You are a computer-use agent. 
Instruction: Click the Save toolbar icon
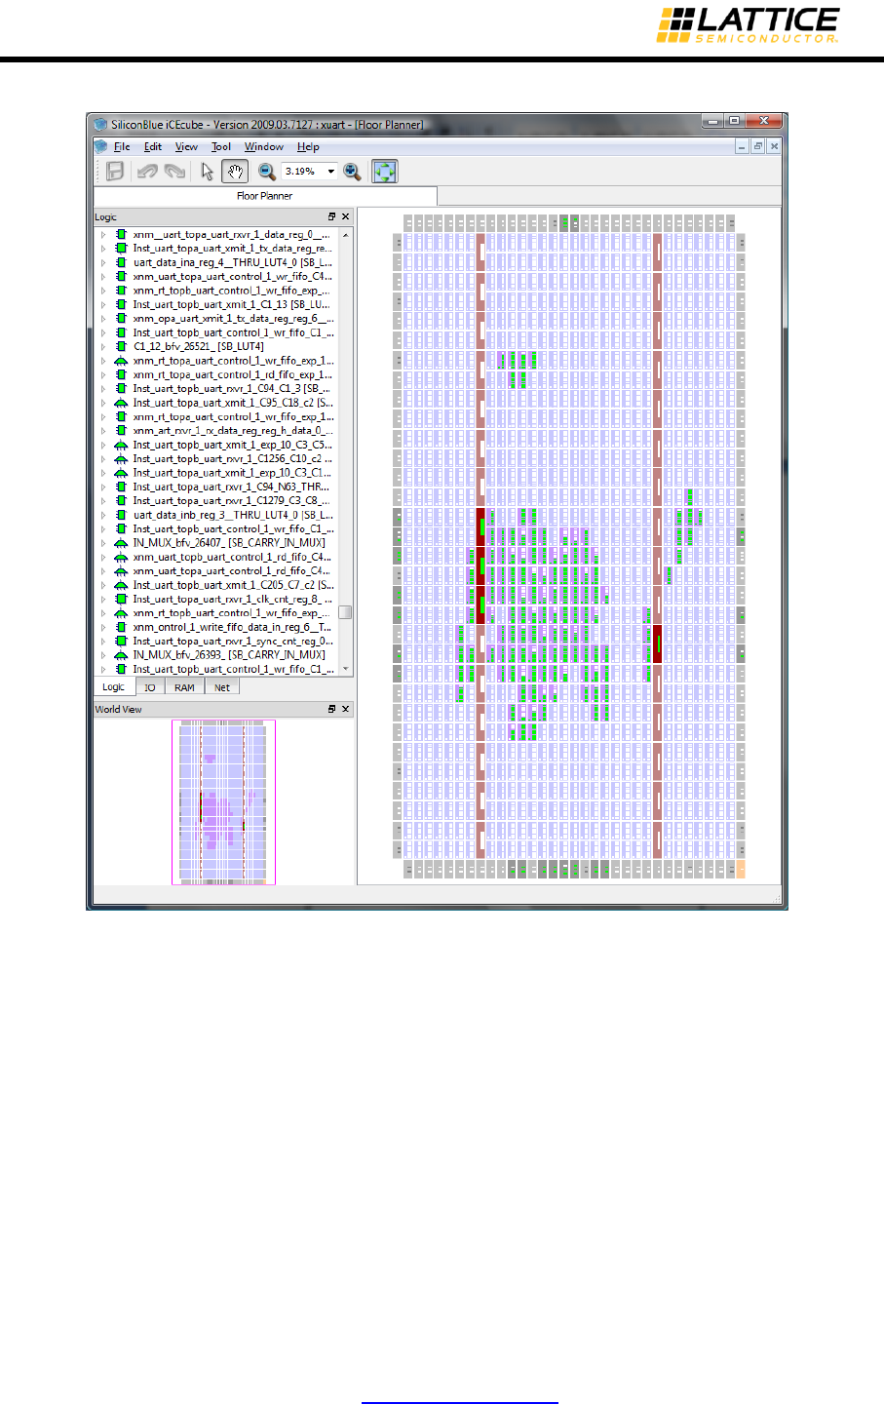click(115, 172)
